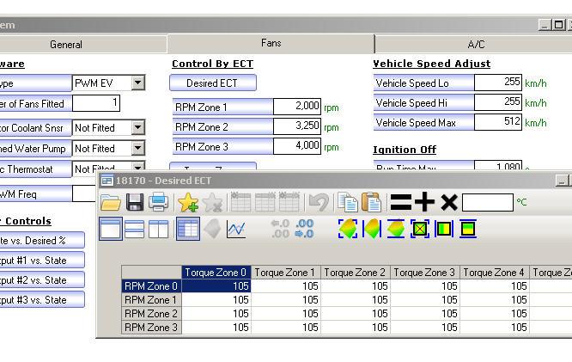Click the multiply sign scale-value icon
The image size is (572, 362).
pyautogui.click(x=448, y=202)
